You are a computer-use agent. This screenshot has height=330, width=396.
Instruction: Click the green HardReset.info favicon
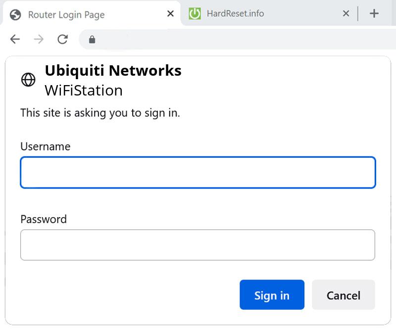[195, 14]
